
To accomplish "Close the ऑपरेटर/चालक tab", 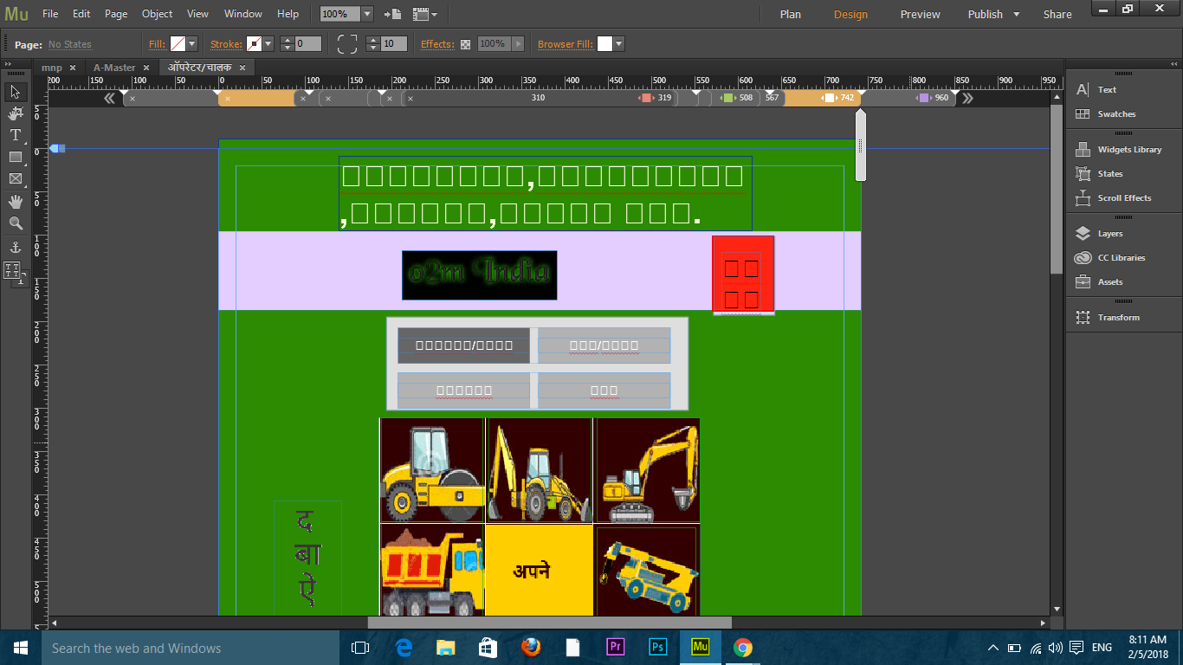I will (x=242, y=68).
